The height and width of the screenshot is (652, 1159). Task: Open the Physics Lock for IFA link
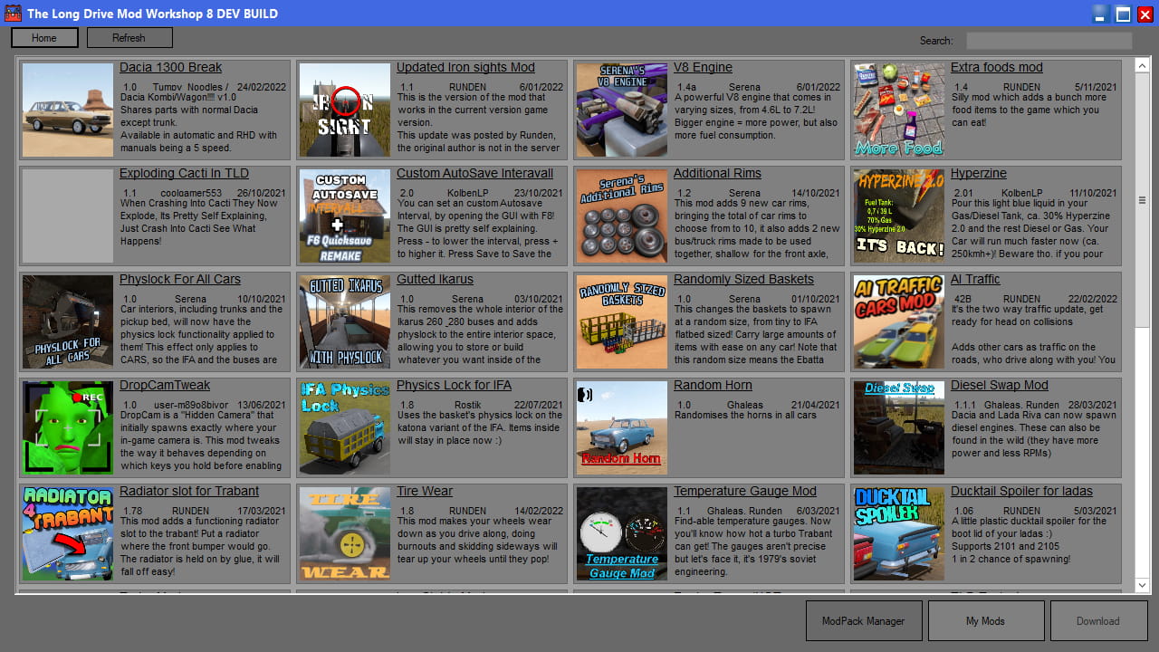pos(454,386)
